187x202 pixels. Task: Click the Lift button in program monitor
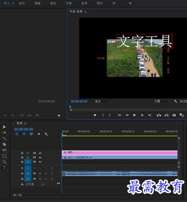tap(159, 115)
